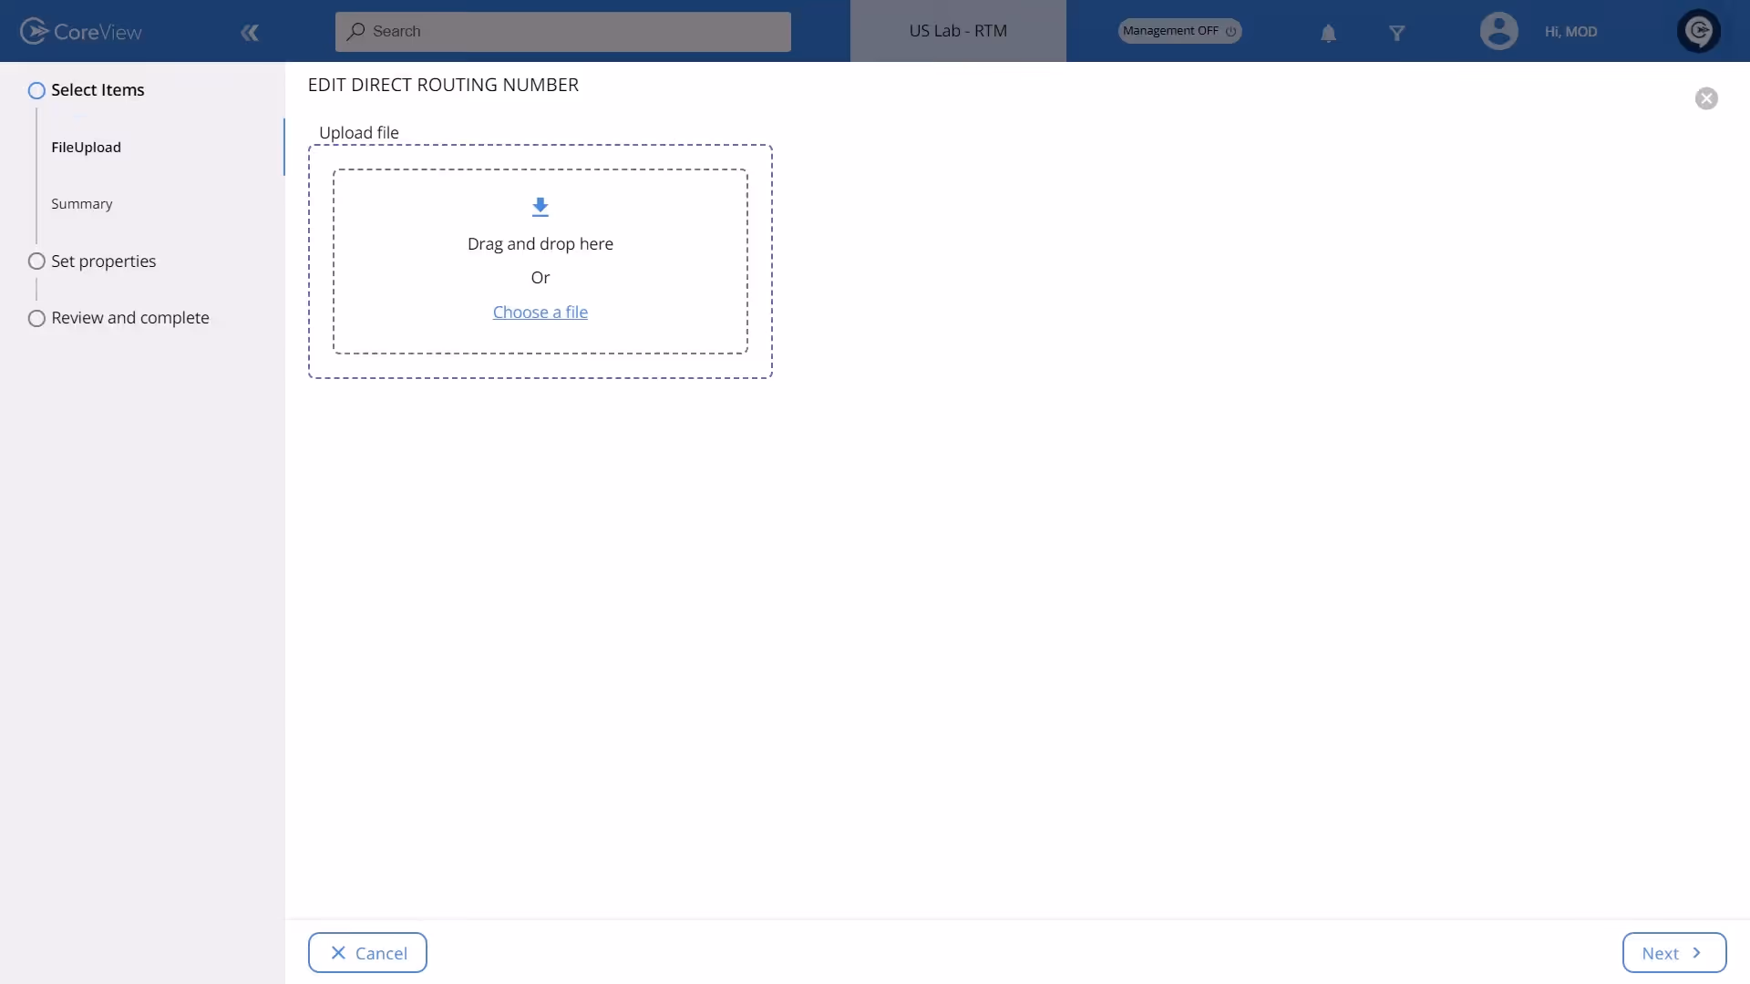This screenshot has width=1750, height=984.
Task: Click the Cancel button
Action: 367,952
